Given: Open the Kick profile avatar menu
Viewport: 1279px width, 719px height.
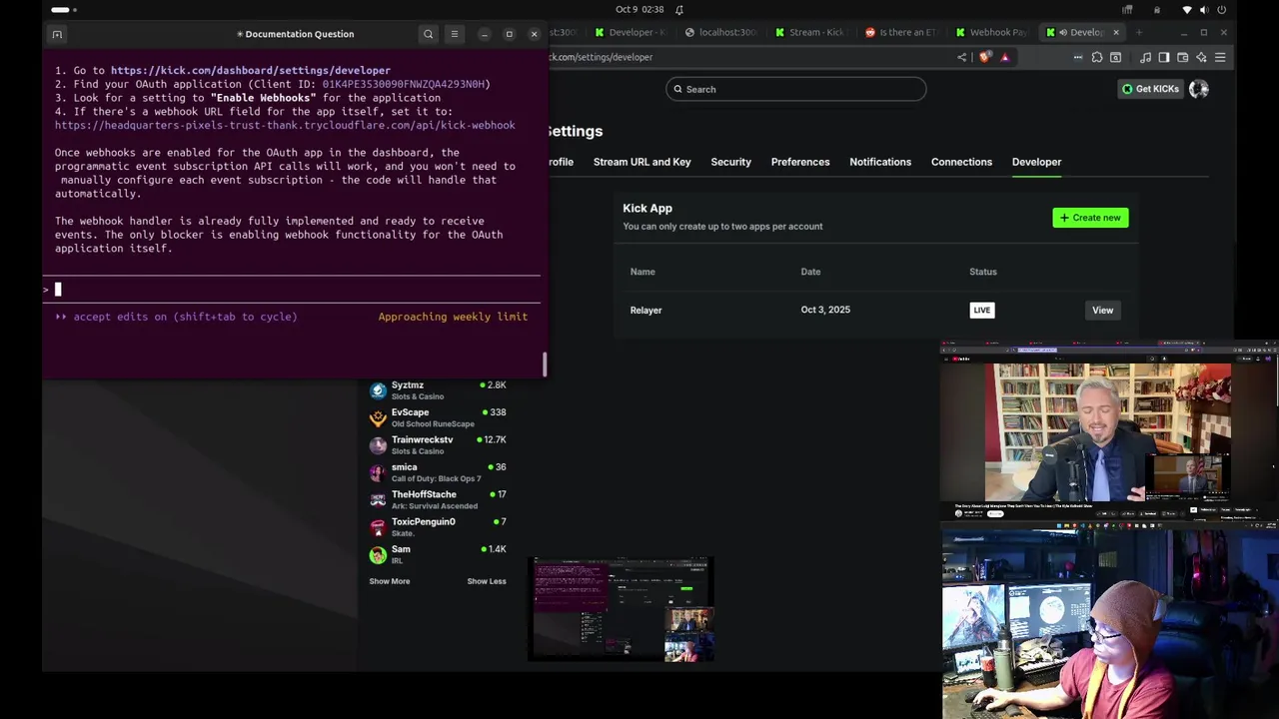Looking at the screenshot, I should [1199, 89].
